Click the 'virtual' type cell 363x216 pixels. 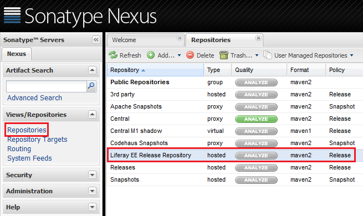tap(215, 131)
